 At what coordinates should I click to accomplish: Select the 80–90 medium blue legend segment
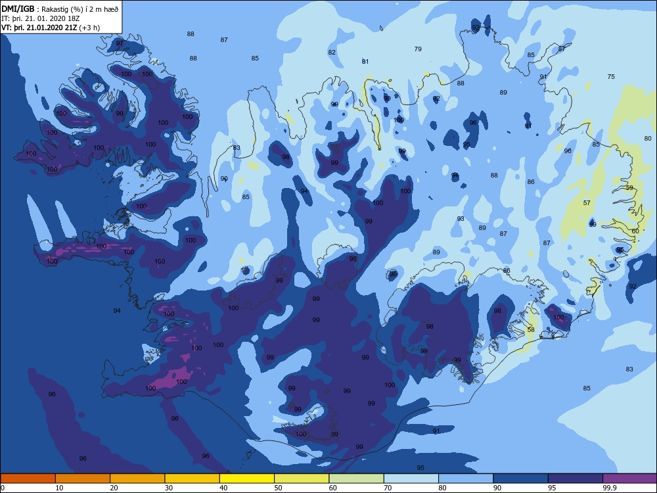[x=466, y=479]
